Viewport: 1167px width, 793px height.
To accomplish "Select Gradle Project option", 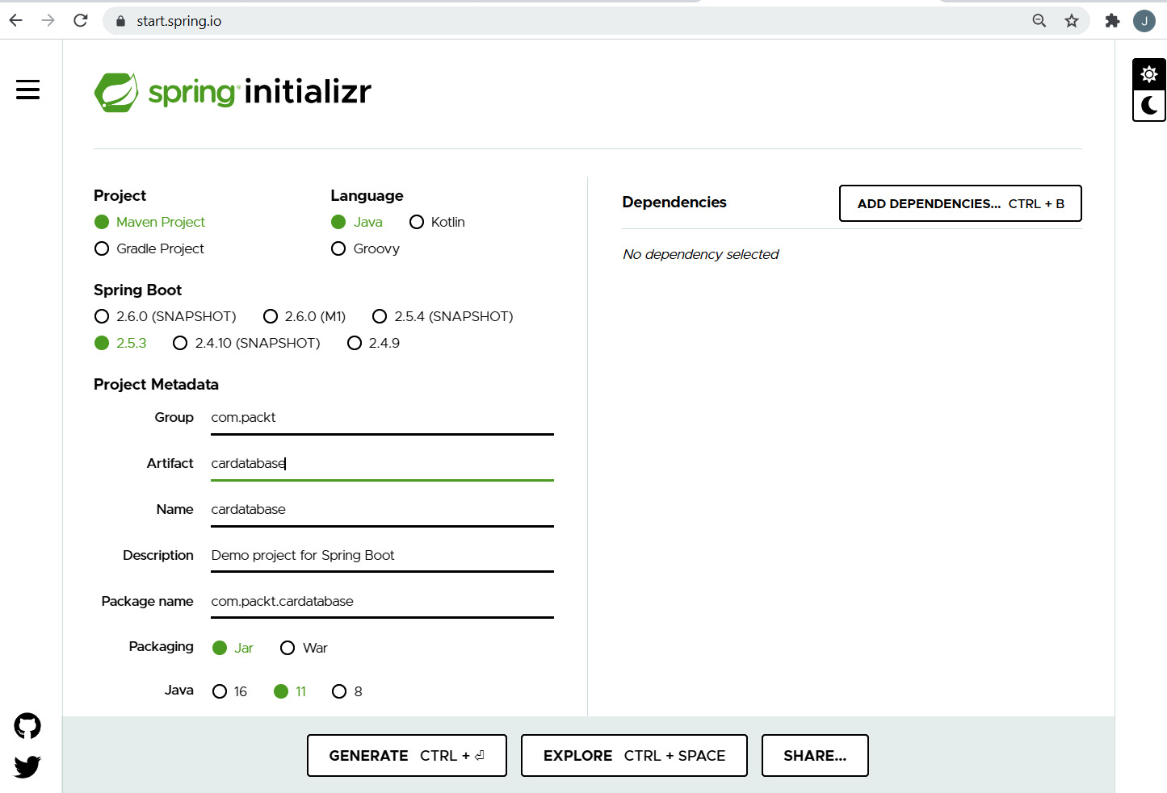I will click(x=149, y=248).
